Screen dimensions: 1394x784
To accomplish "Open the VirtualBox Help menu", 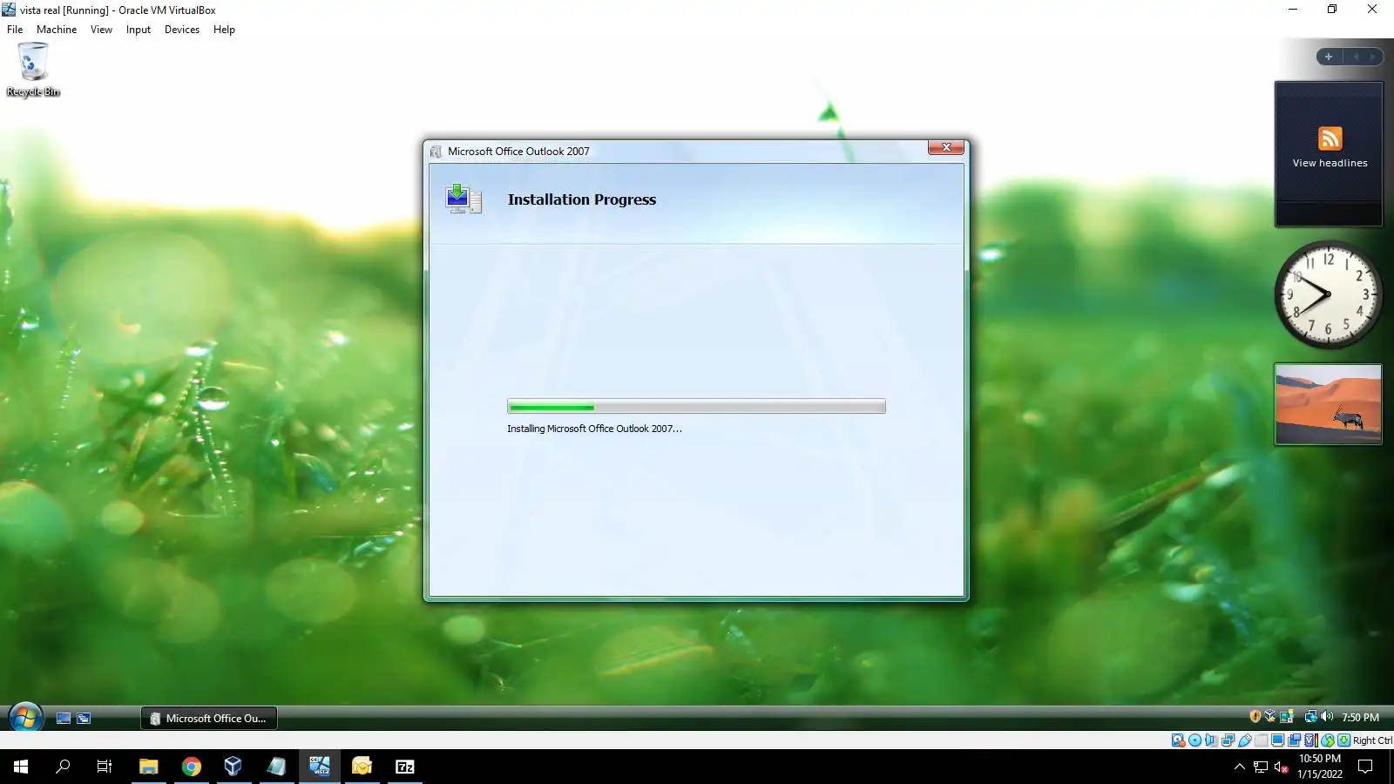I will pos(224,30).
